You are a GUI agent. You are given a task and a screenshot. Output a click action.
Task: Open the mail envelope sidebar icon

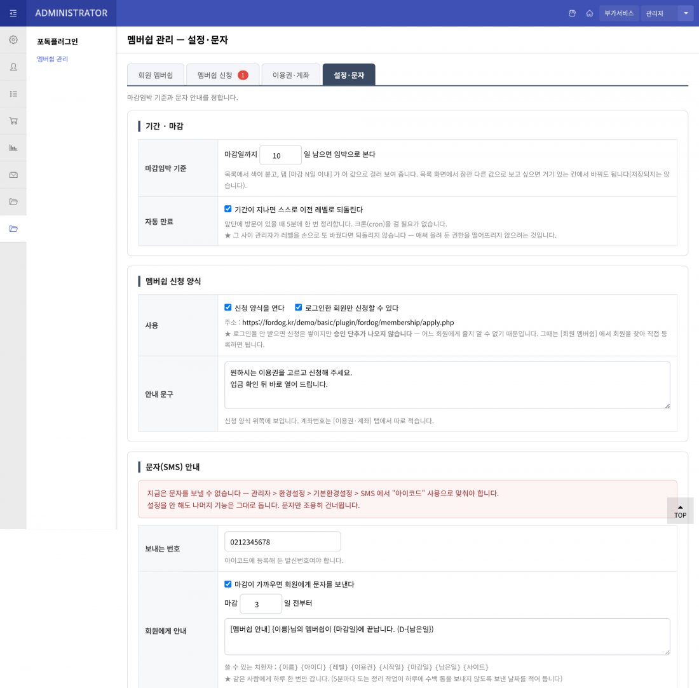coord(13,175)
